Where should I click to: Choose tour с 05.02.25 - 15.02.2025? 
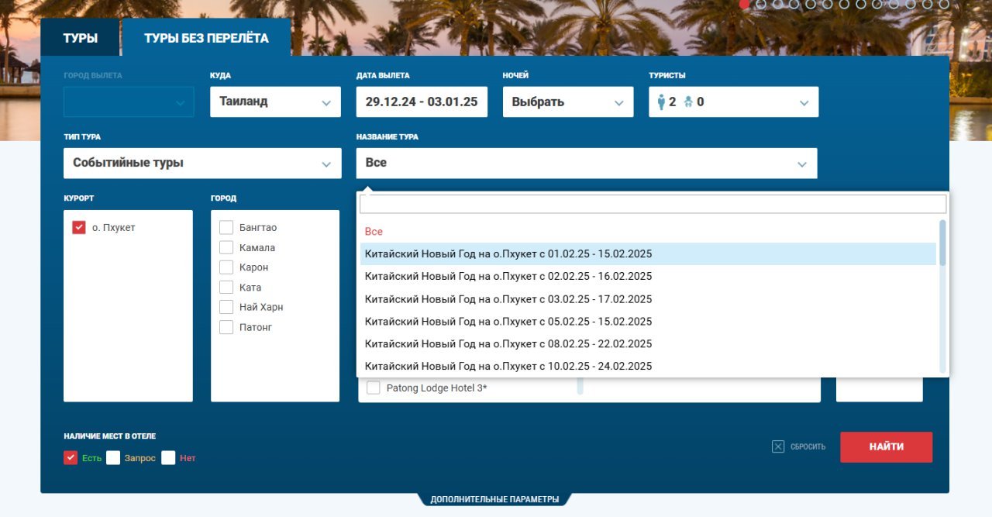[x=648, y=322]
